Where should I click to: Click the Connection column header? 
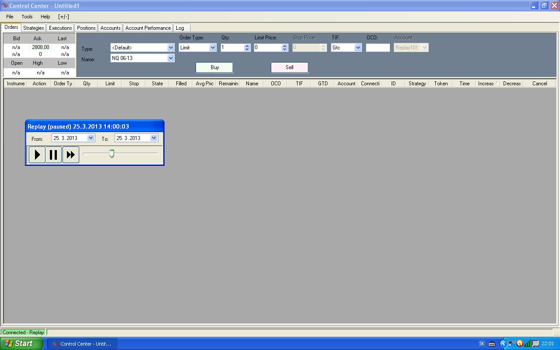tap(370, 84)
